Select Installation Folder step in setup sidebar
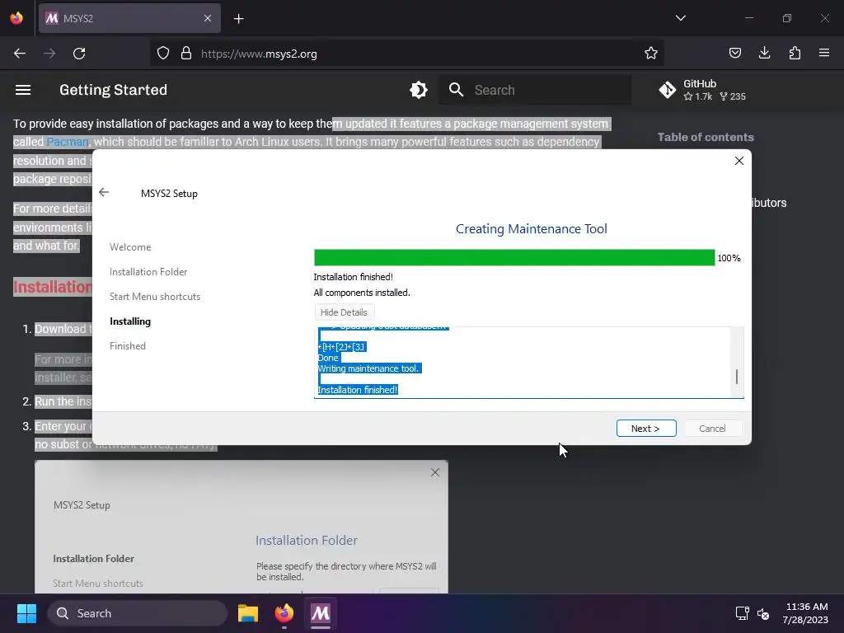Viewport: 844px width, 633px height. pyautogui.click(x=148, y=272)
